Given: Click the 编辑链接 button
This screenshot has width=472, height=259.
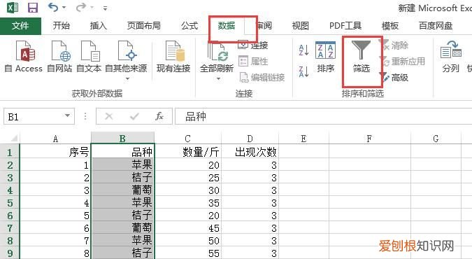Looking at the screenshot, I should [262, 78].
